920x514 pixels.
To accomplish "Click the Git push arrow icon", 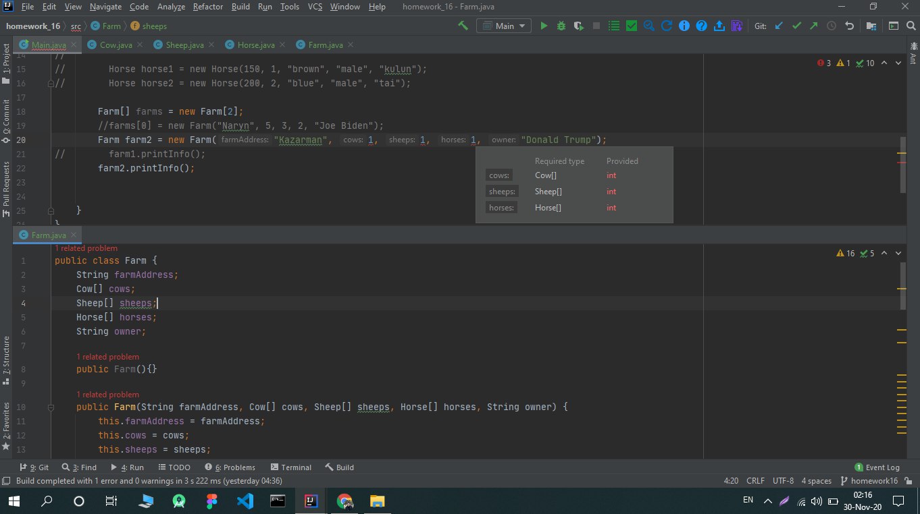I will [x=813, y=26].
